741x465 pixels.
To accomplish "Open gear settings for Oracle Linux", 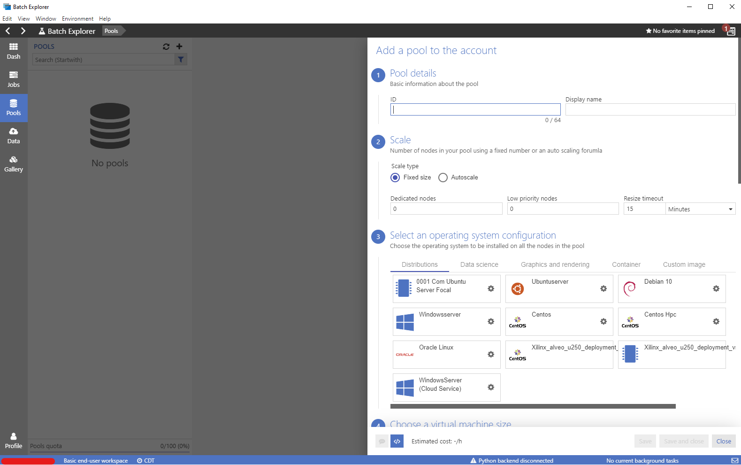I will (491, 354).
